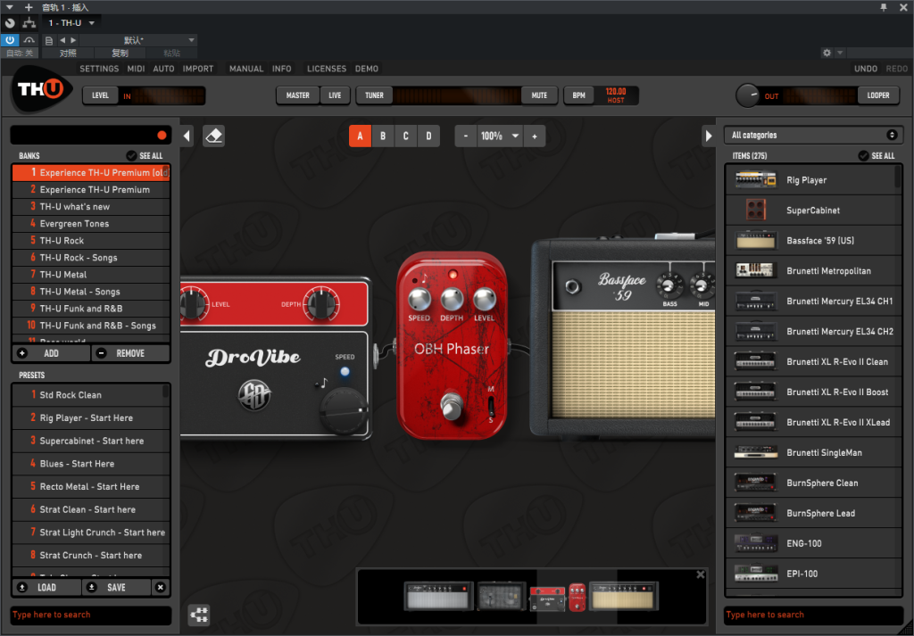
Task: Open the dropdown arrow next to the gear
Action: (x=840, y=53)
